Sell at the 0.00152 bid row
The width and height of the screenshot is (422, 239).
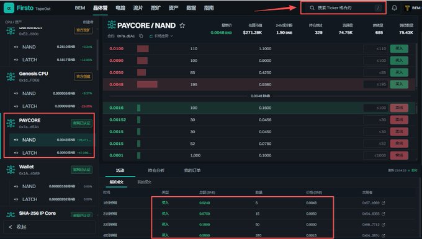[399, 119]
